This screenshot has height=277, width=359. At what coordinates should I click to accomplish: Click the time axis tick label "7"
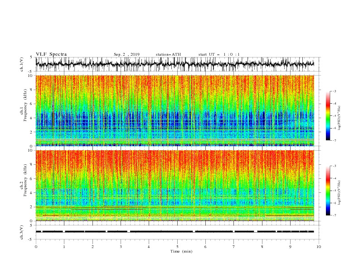(234, 247)
